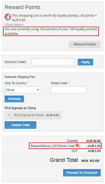Click the Grand Total amount
Screen dimensions: 105x184
(x=90, y=161)
